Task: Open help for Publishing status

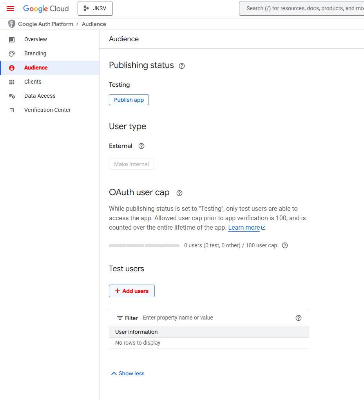Action: [x=182, y=66]
